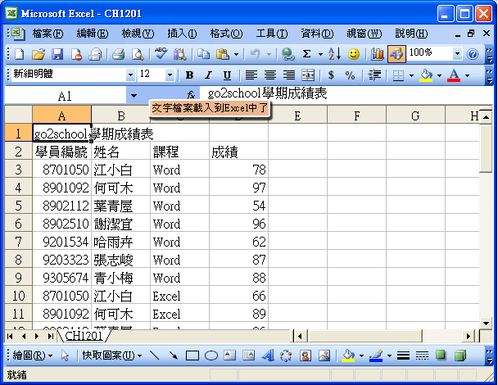498x385 pixels.
Task: Click the smiley face icon
Action: [x=354, y=54]
